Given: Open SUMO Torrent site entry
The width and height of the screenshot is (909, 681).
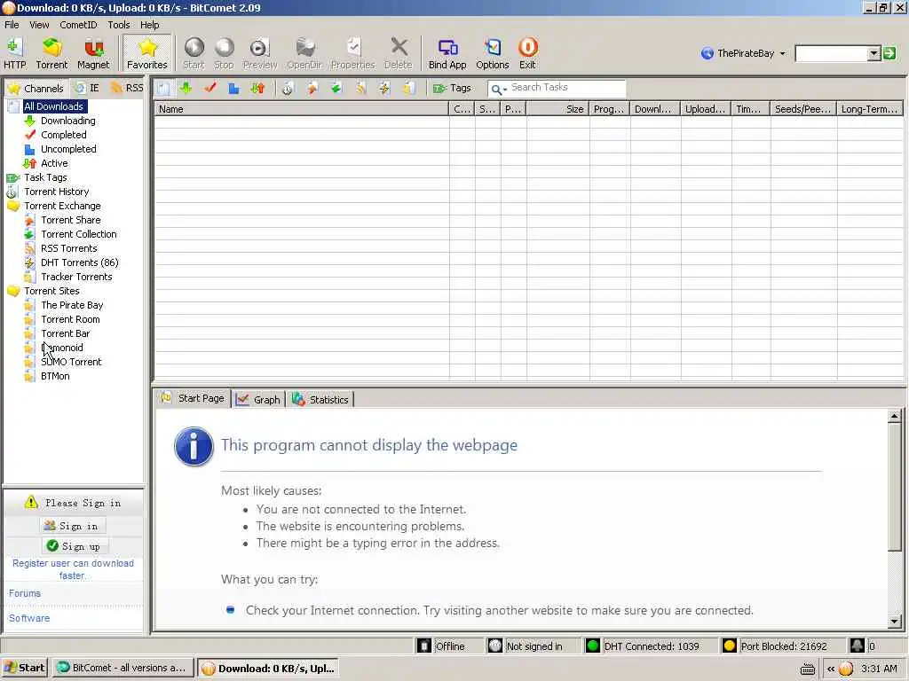Looking at the screenshot, I should click(x=71, y=362).
